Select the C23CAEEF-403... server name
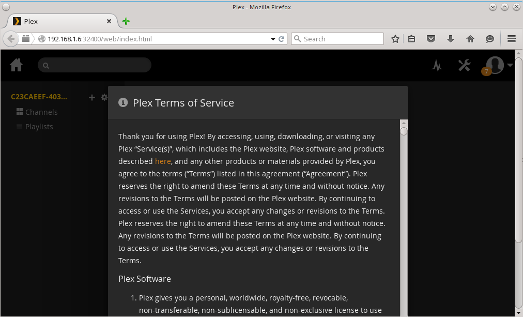The image size is (523, 317). point(39,97)
